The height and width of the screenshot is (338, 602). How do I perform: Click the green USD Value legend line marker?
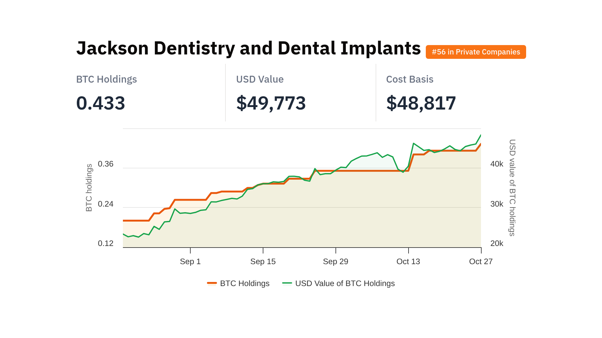pyautogui.click(x=287, y=283)
